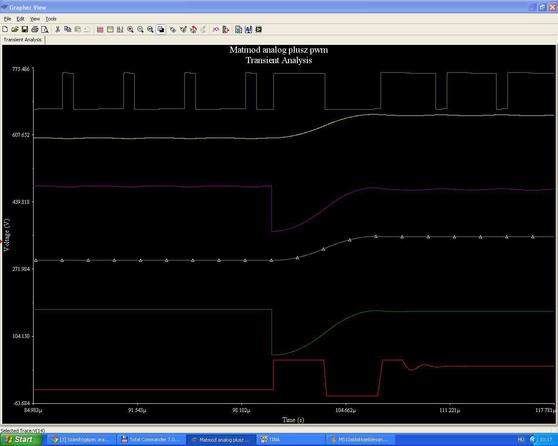Toggle the red grid icon
The image size is (558, 446).
click(x=100, y=29)
